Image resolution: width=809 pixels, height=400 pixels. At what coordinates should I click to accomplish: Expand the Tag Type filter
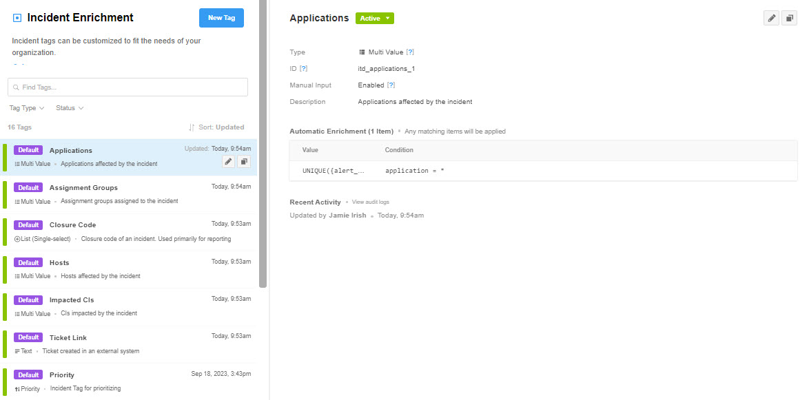(x=27, y=108)
